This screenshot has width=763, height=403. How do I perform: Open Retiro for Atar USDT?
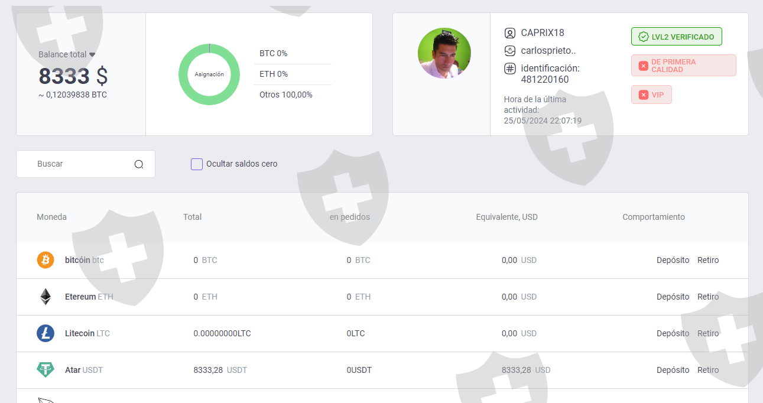(x=708, y=370)
